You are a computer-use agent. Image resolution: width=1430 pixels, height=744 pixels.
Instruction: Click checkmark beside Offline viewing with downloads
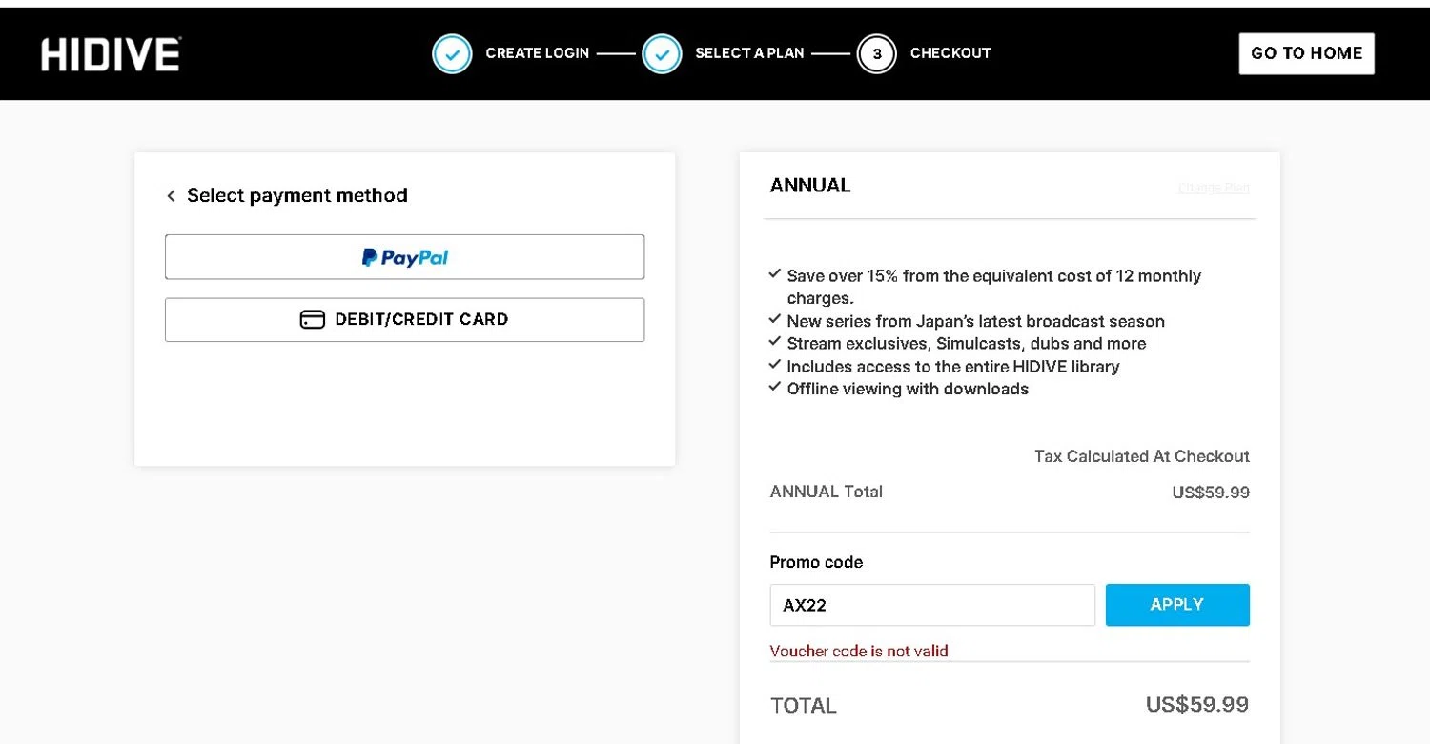(775, 387)
